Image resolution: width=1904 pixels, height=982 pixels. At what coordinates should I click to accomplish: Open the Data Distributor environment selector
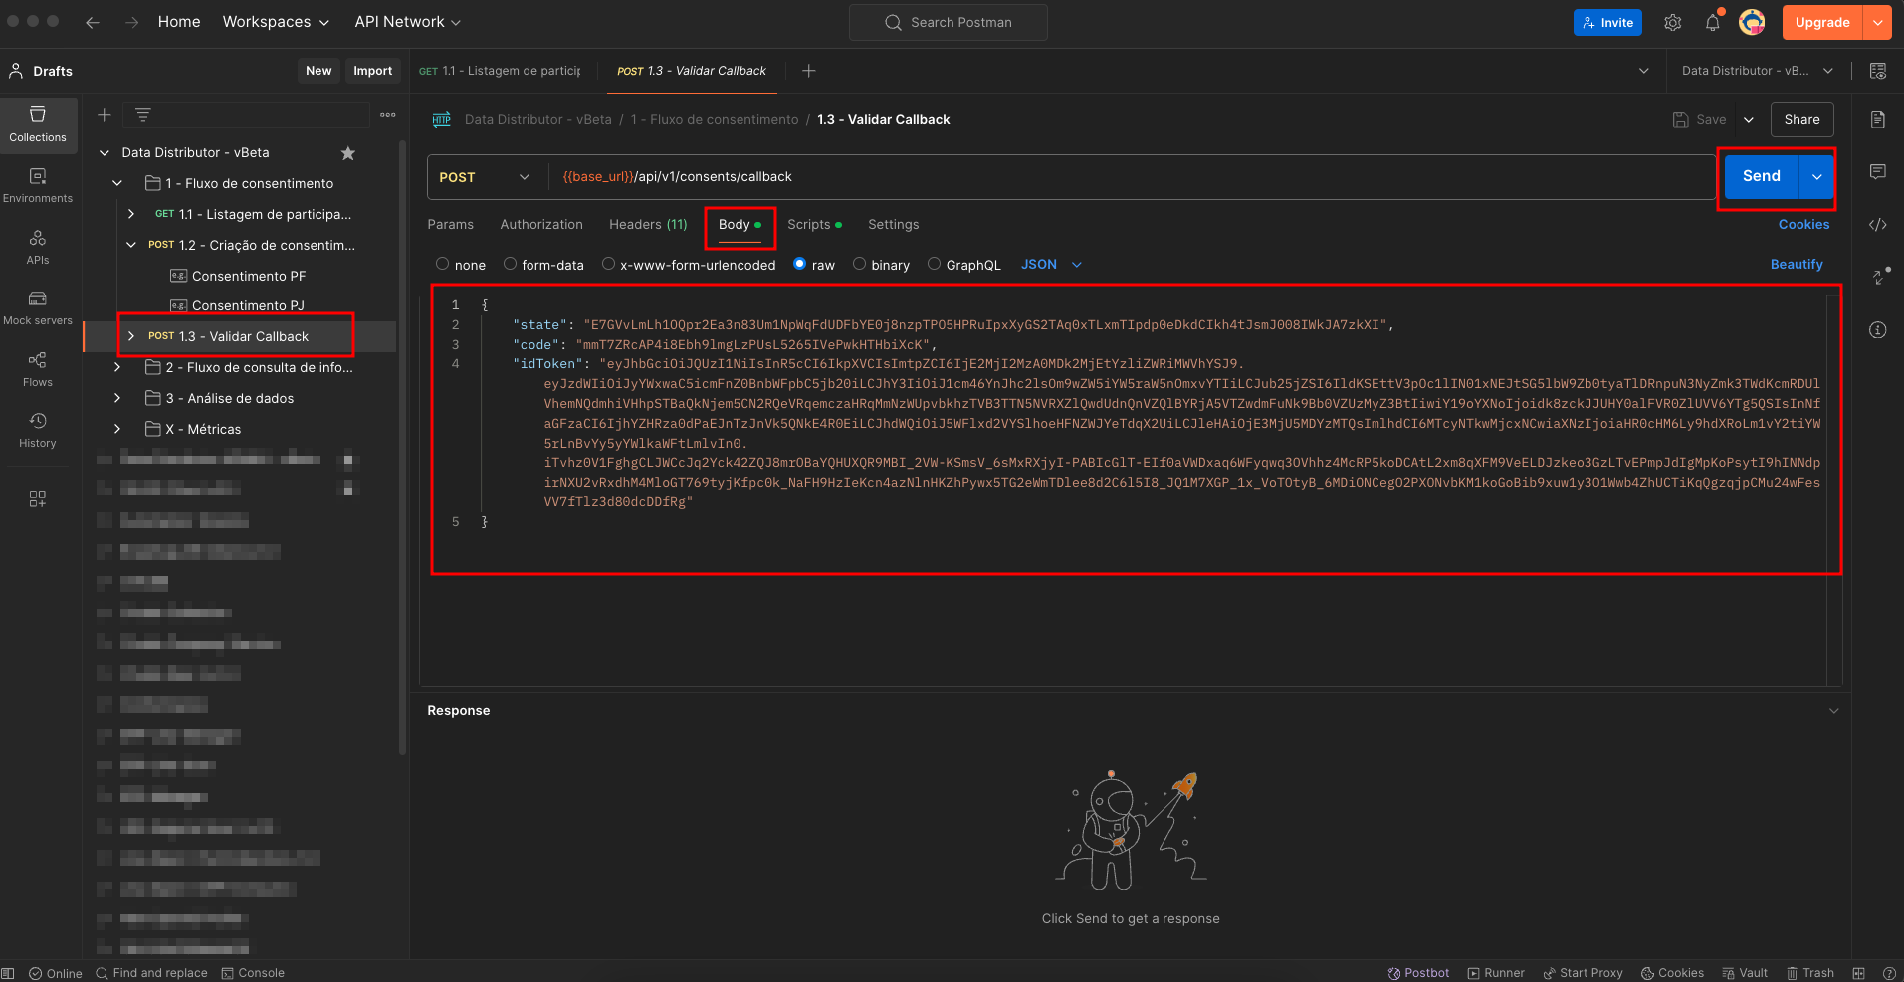point(1758,71)
